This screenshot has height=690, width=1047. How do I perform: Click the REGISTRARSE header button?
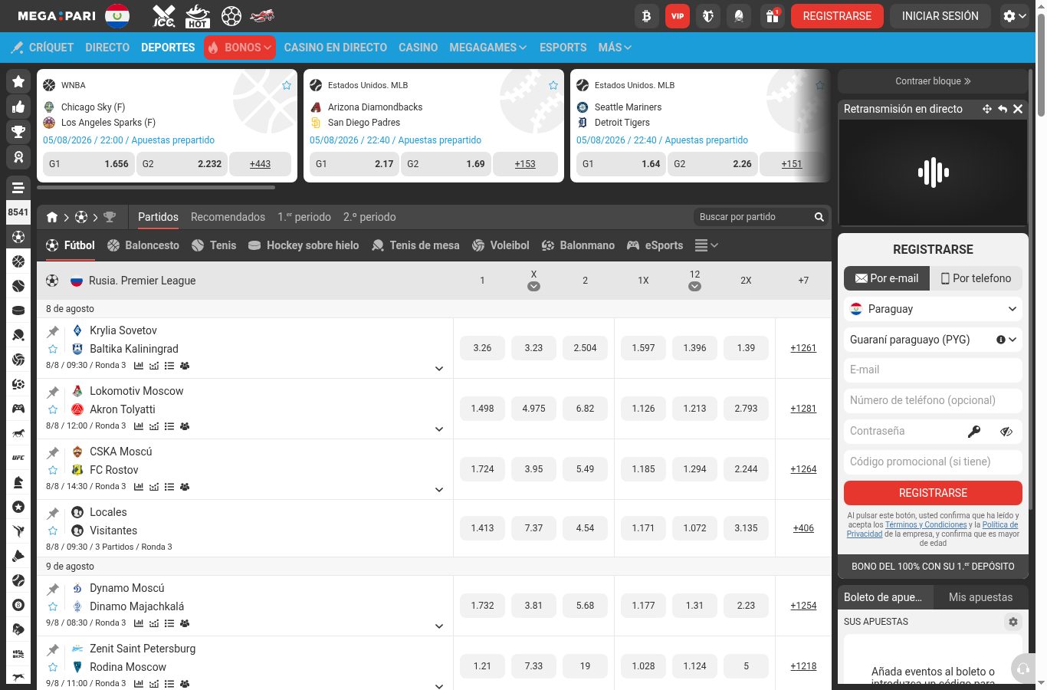(x=837, y=16)
